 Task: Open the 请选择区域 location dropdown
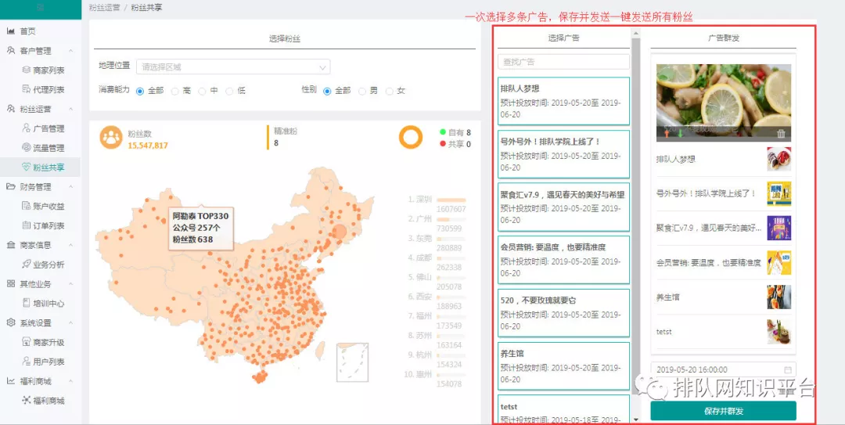coord(233,67)
